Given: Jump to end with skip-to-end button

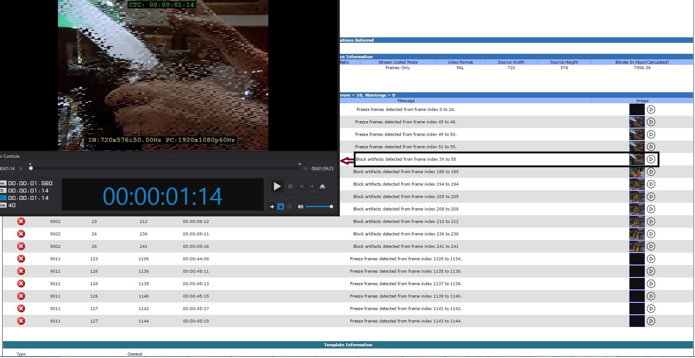Looking at the screenshot, I should pos(305,169).
